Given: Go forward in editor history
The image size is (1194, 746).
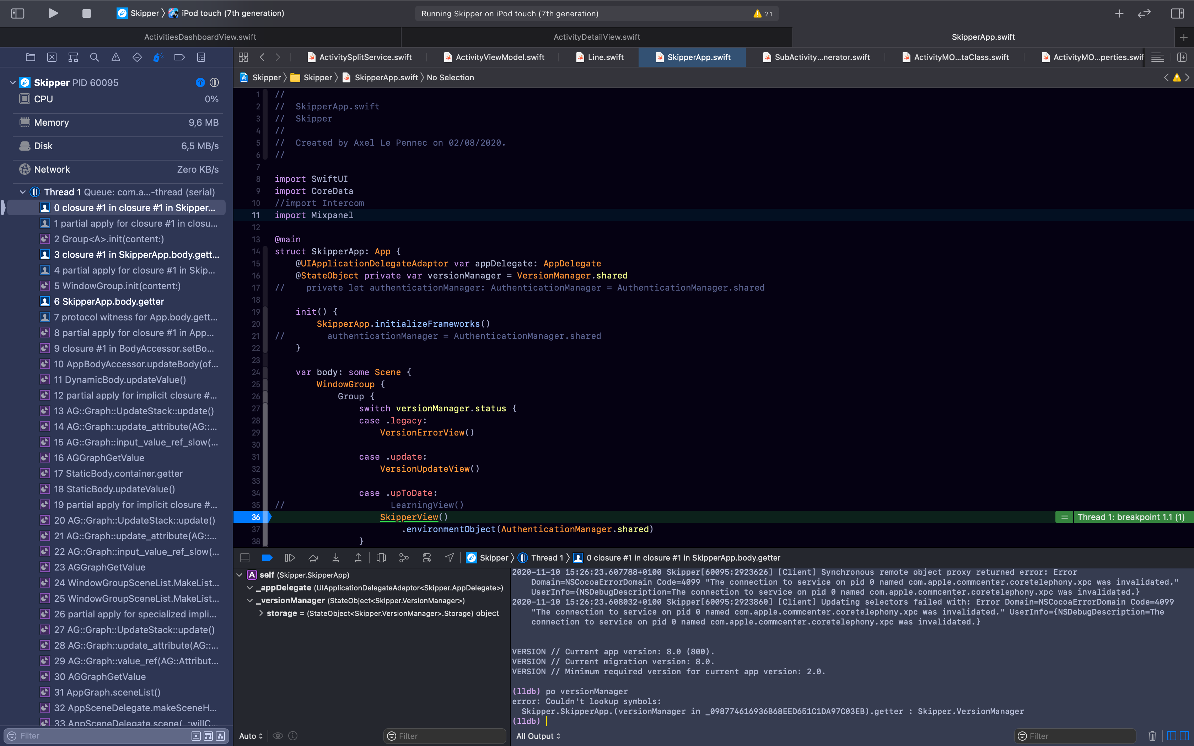Looking at the screenshot, I should (x=278, y=57).
